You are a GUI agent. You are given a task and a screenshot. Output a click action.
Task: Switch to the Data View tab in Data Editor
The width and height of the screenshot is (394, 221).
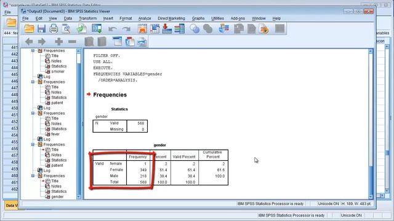coord(11,205)
